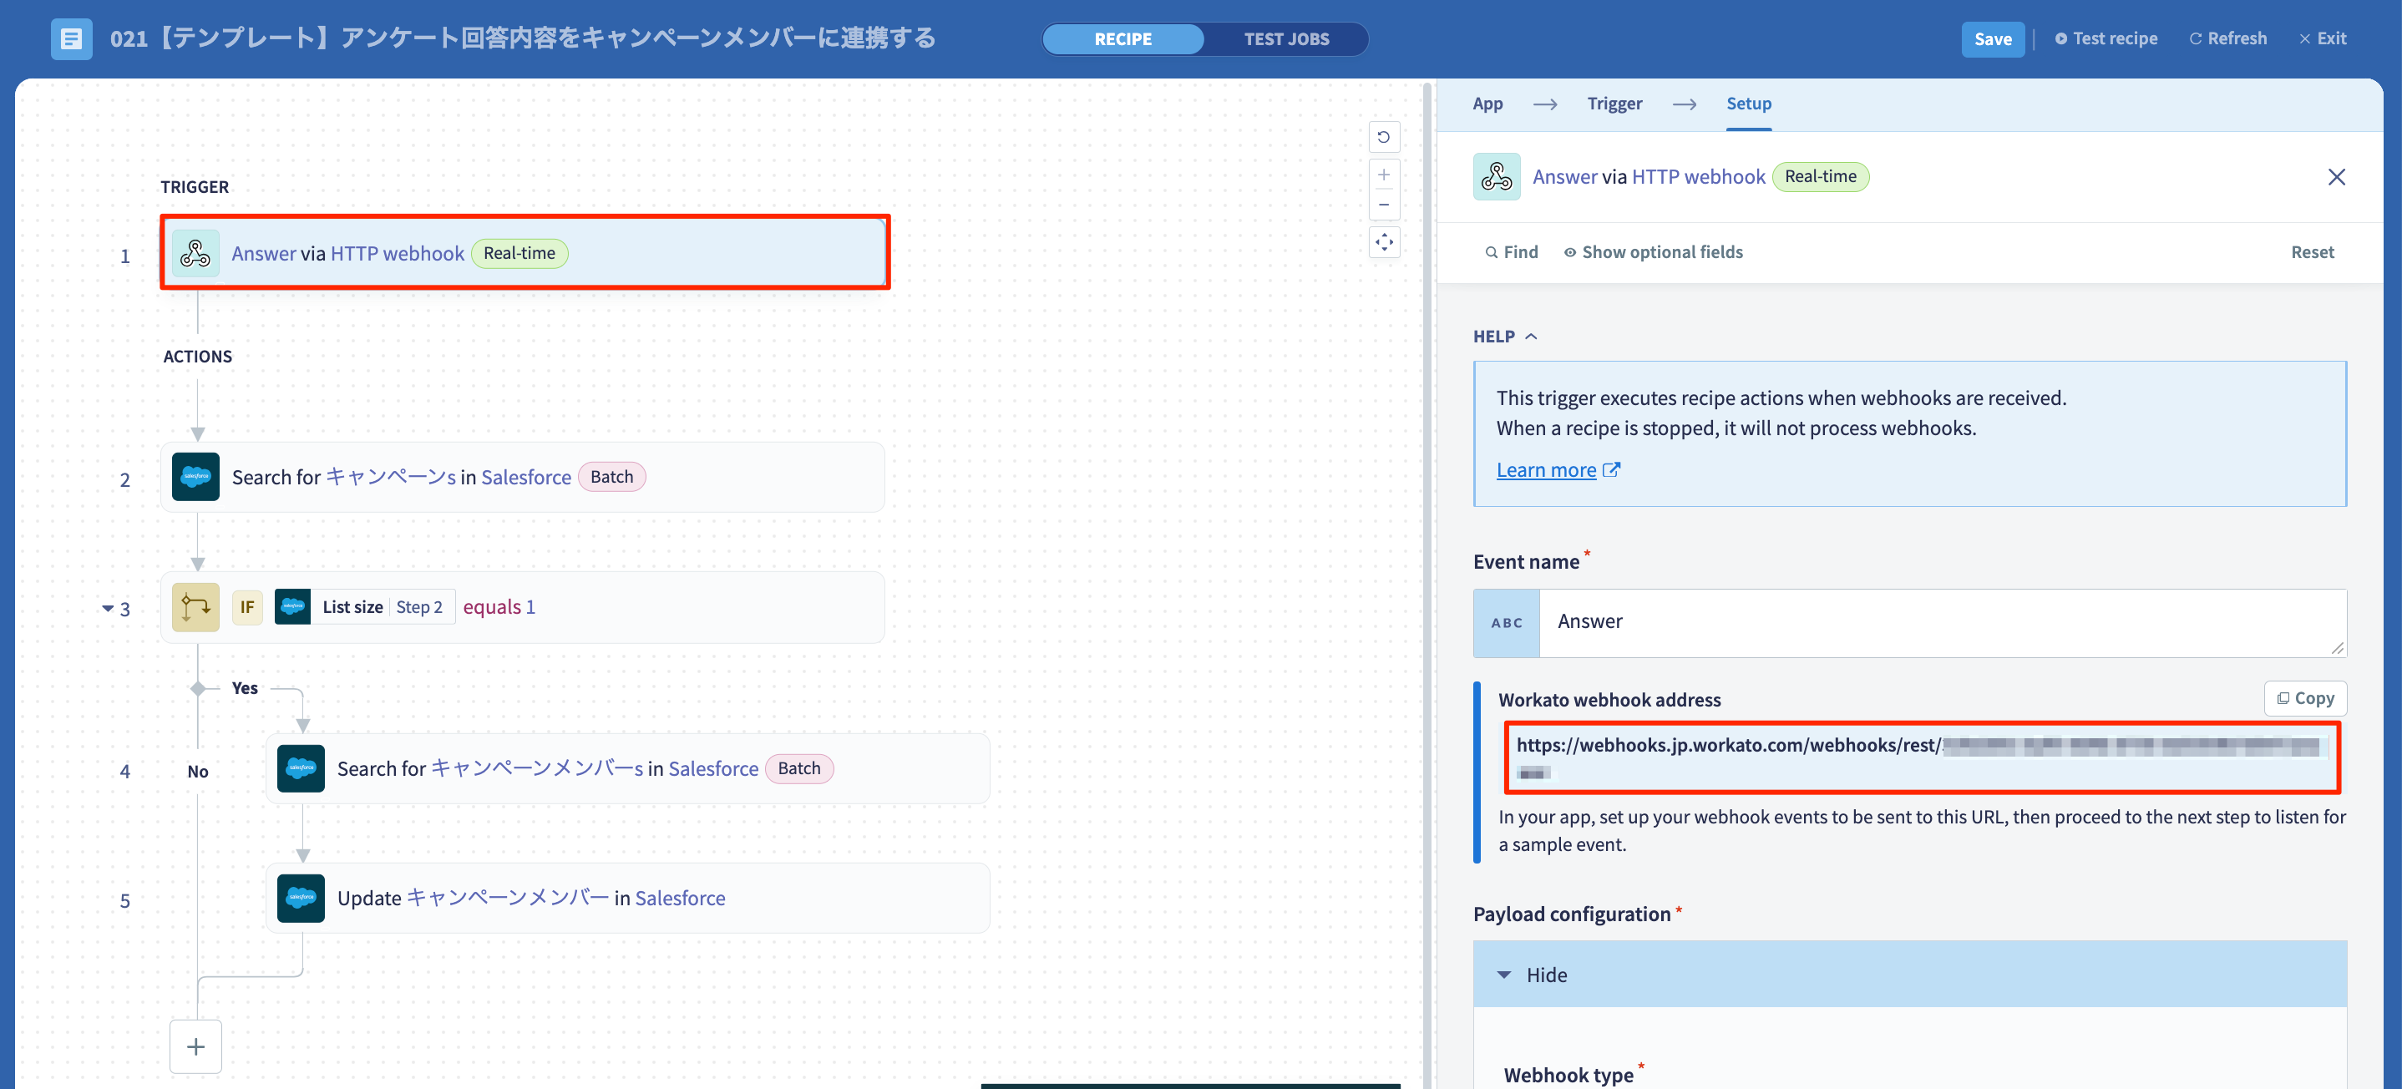
Task: Click the Event name input field
Action: click(1943, 623)
